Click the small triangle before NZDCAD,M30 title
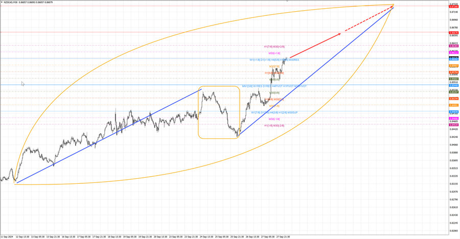Screen dimensions: 460x239 coord(2,2)
